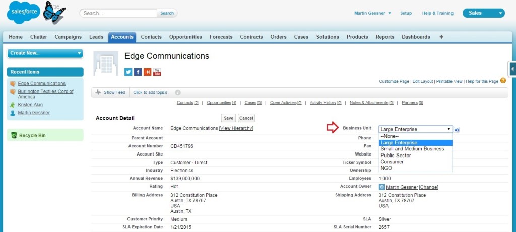
Task: Open the Contacts tab
Action: pos(151,37)
